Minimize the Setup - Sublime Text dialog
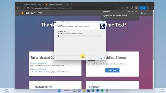 (x=94, y=22)
